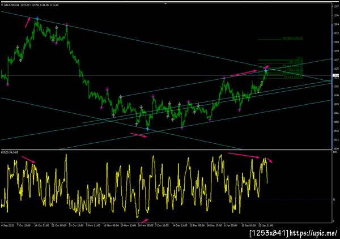
Task: Click the '30 Dec 17:00' time axis label
Action: click(x=214, y=225)
